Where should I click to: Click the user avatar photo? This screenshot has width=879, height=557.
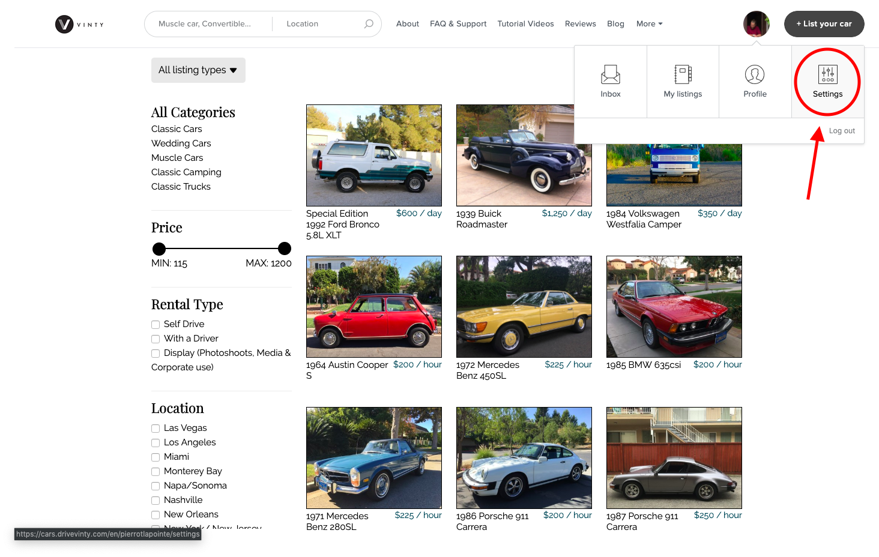tap(757, 24)
